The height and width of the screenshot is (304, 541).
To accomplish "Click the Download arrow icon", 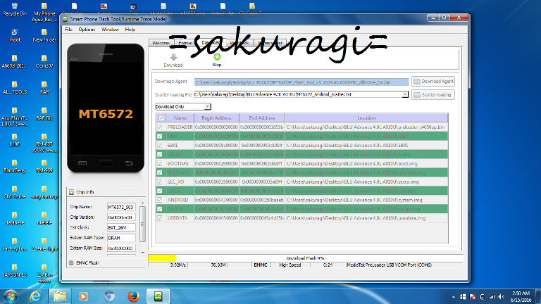I will pos(173,57).
